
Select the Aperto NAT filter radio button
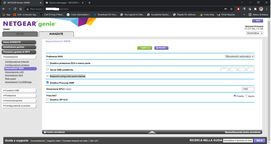[246, 96]
